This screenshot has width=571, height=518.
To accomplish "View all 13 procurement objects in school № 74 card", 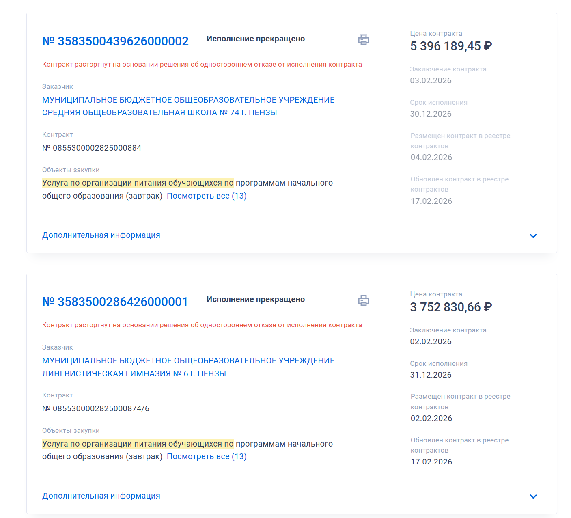I will (207, 196).
